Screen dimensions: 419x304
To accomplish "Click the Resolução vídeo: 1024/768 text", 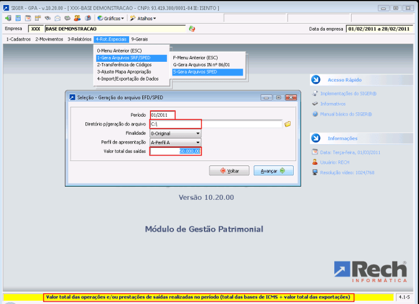I will (x=347, y=173).
